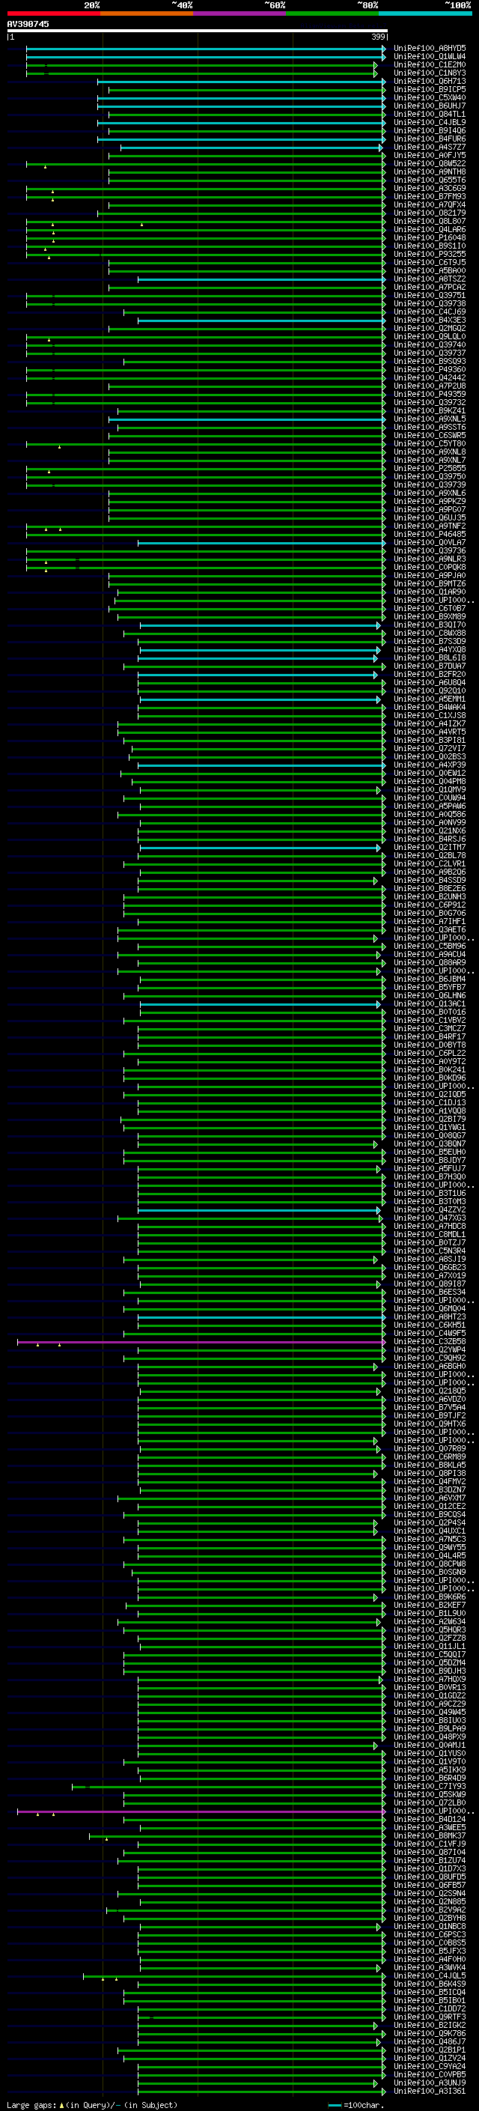Select hit label UniRef100_Q4FMV2
Viewport: 479px width, 2111px height.
(x=429, y=1482)
